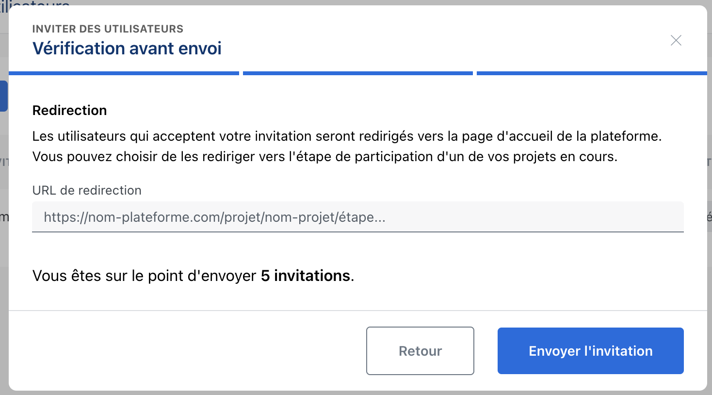712x395 pixels.
Task: Click the sentence starting Les utilisateurs qui acceptent
Action: (x=346, y=136)
